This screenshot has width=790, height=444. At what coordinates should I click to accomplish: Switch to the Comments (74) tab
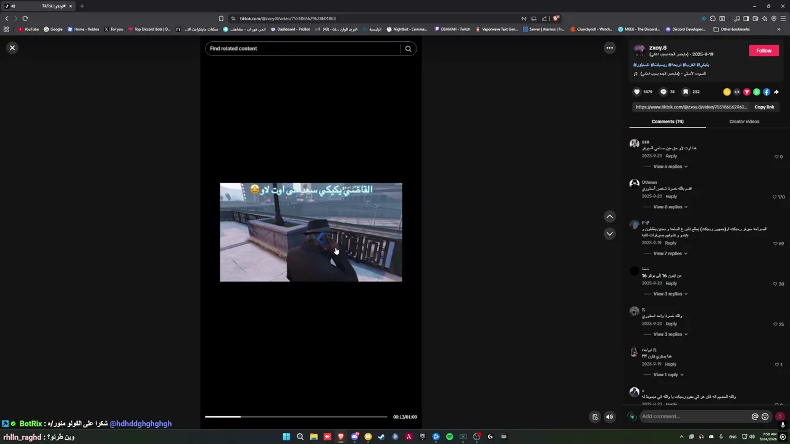667,121
